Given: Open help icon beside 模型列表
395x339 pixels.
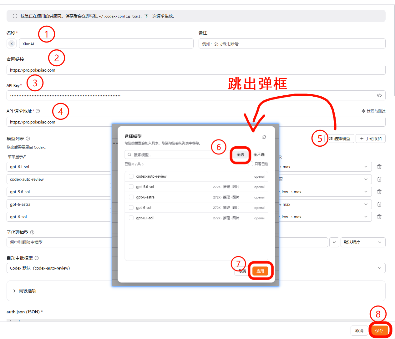Looking at the screenshot, I should [28, 139].
